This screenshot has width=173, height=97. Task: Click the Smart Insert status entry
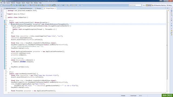[x=133, y=96]
